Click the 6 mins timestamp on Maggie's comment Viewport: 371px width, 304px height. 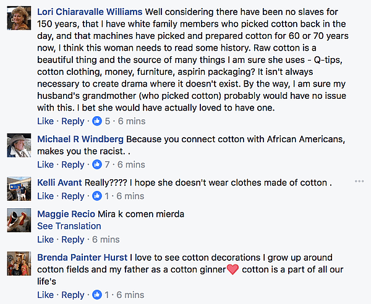pyautogui.click(x=106, y=239)
